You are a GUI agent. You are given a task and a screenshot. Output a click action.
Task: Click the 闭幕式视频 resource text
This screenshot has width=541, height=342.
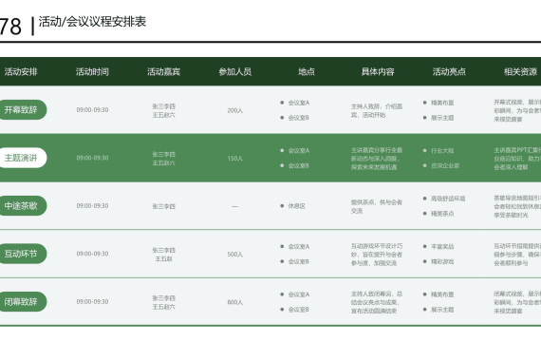click(x=517, y=303)
